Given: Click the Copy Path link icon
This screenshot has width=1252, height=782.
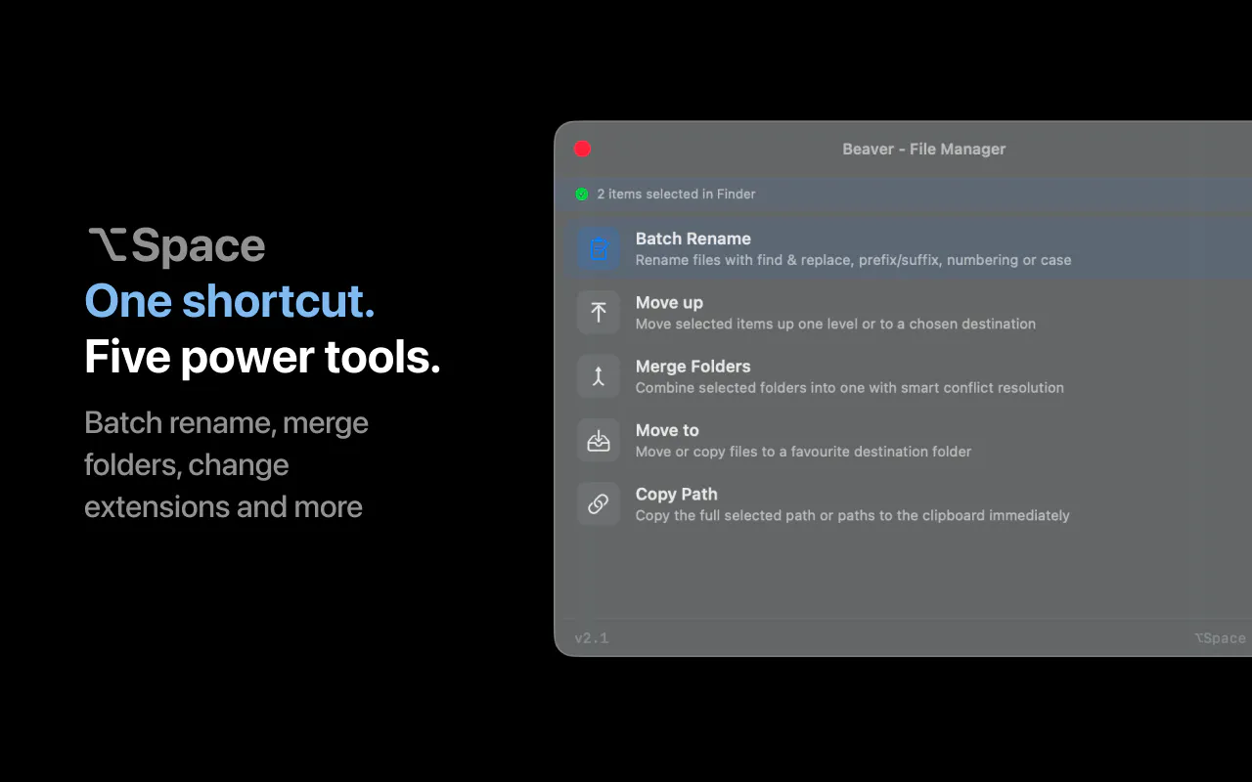Looking at the screenshot, I should point(599,504).
